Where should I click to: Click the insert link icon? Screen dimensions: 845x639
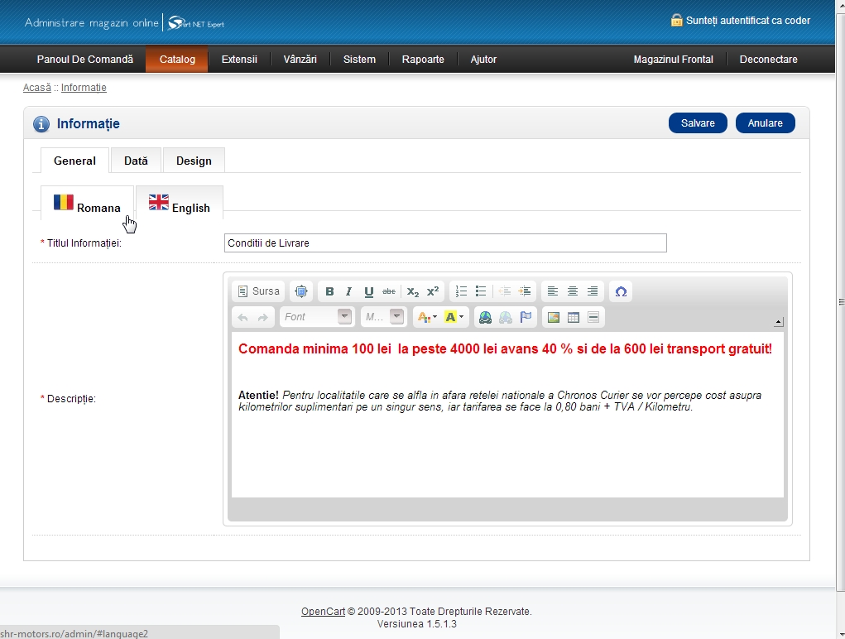point(486,317)
